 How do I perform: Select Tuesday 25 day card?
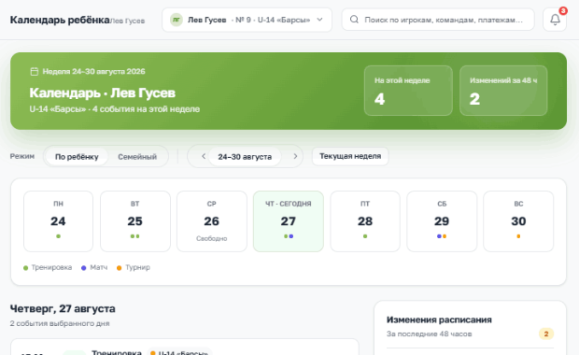pos(135,221)
